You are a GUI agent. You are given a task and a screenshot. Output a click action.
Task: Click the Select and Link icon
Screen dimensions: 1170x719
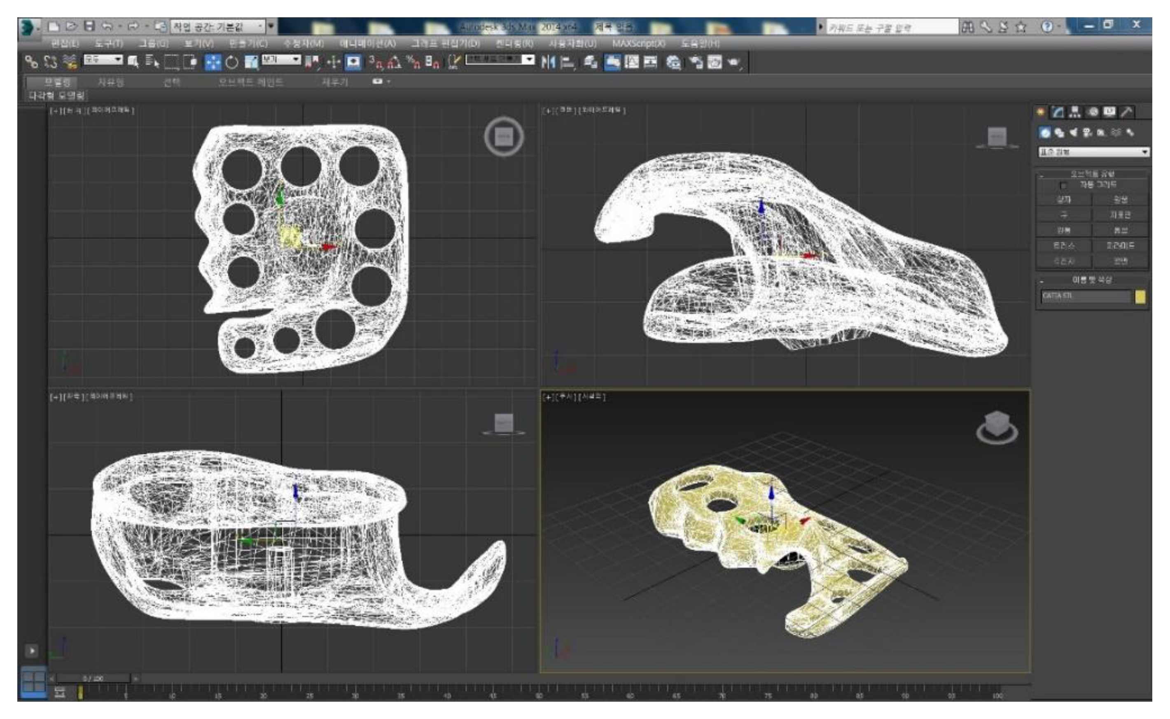[31, 62]
